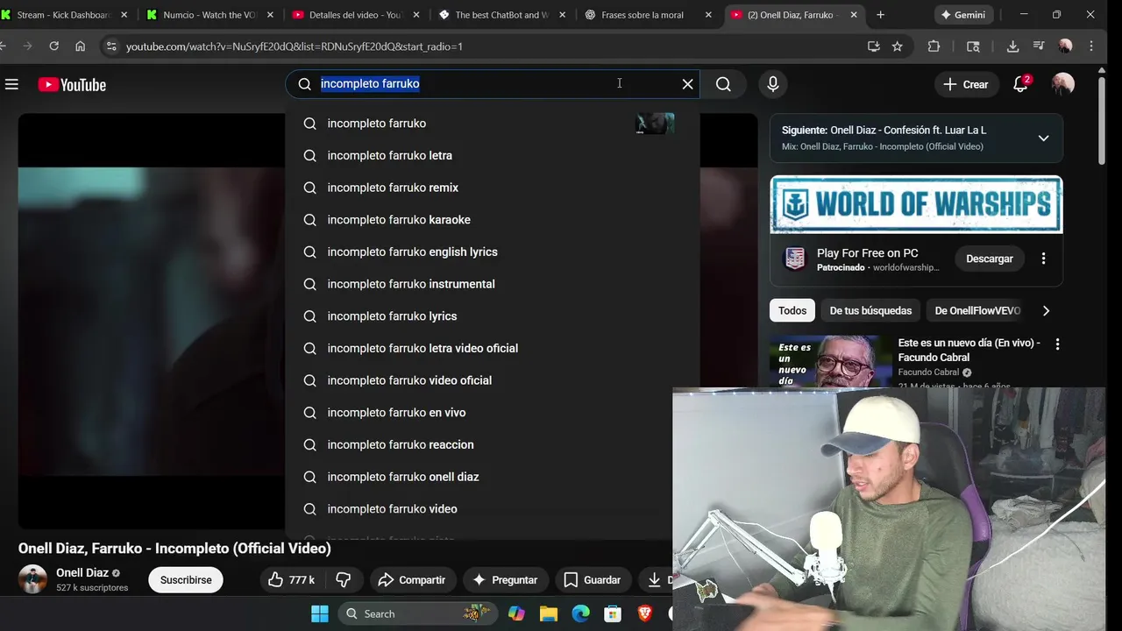Click the YouTube search text field
1122x631 pixels.
tap(491, 84)
